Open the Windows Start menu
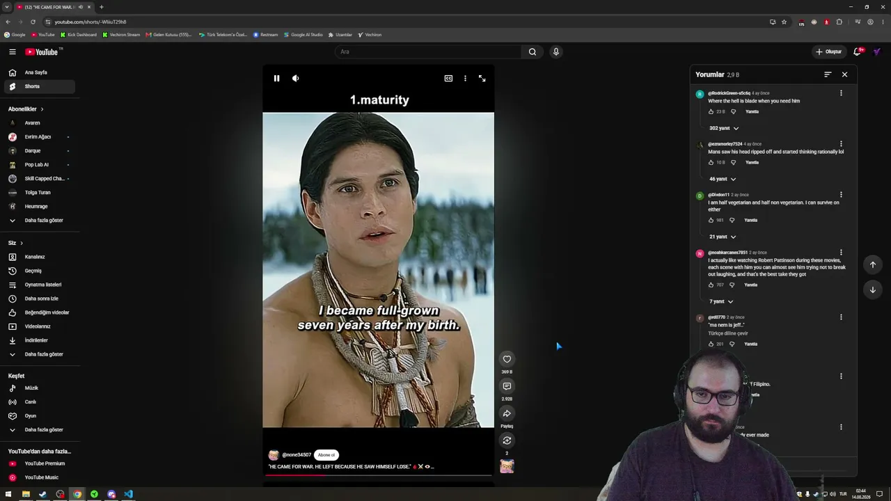The width and height of the screenshot is (891, 501). coord(8,494)
